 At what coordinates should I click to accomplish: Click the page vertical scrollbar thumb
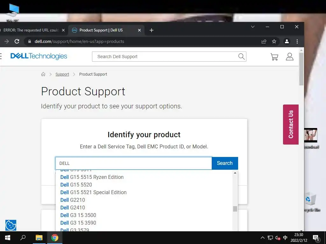click(301, 69)
